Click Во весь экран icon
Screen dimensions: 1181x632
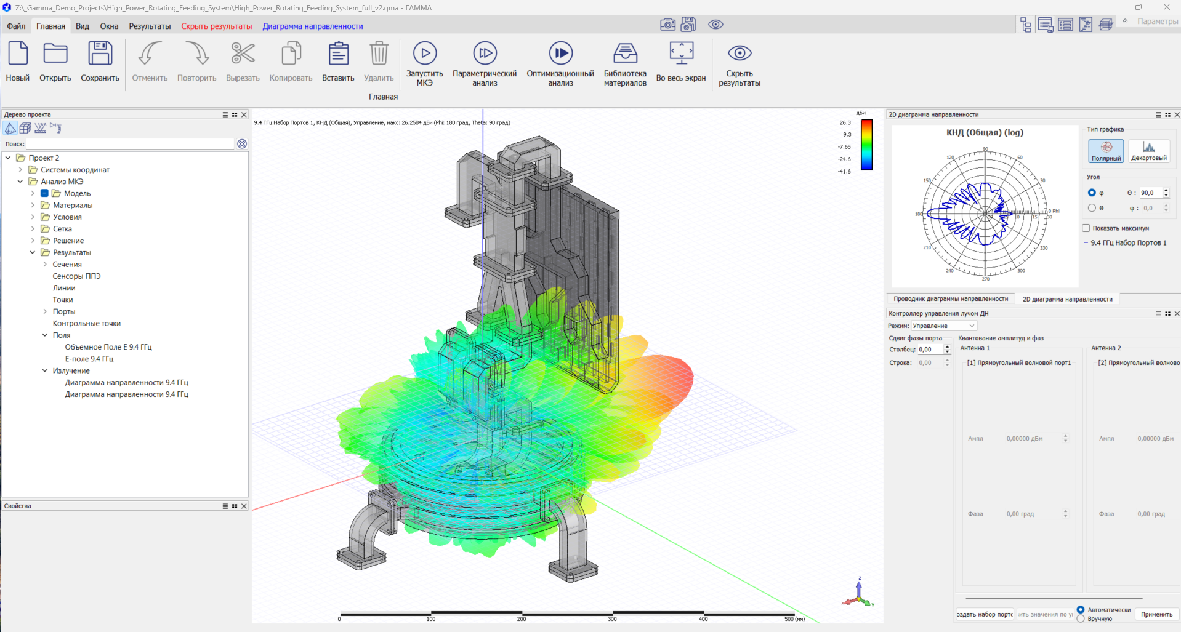point(681,54)
